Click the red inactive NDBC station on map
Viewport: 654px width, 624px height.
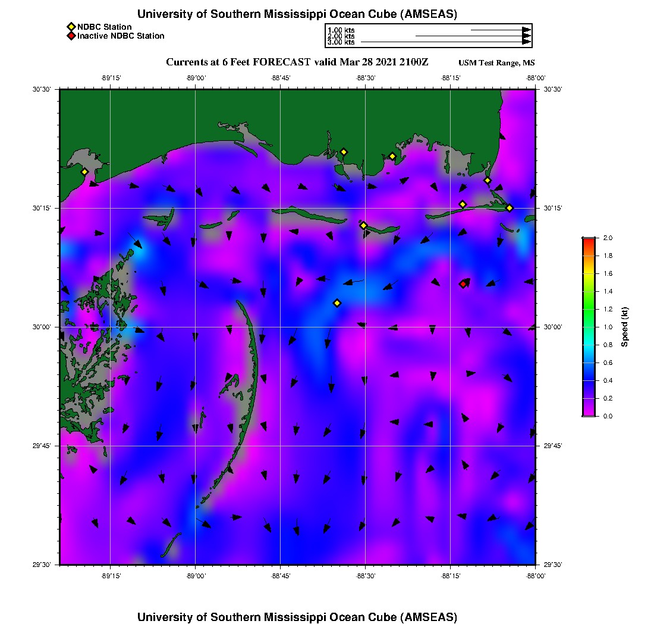tap(463, 284)
